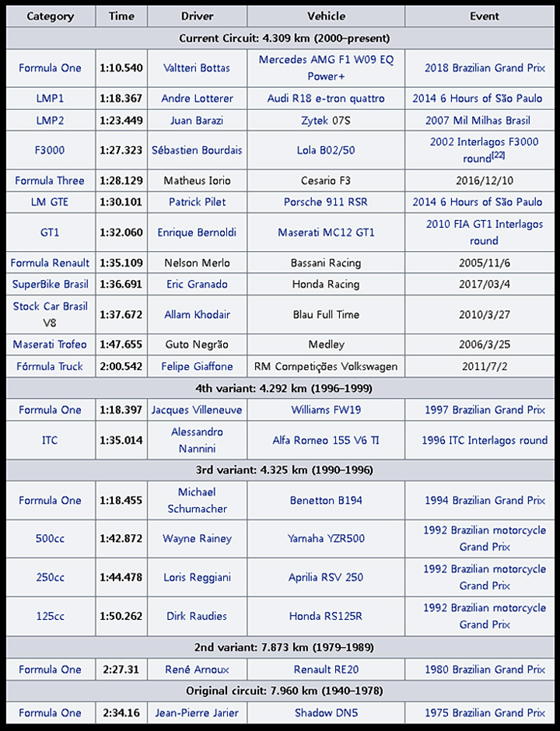Follow the 1980 Brazilian Grand Prix link
The image size is (560, 731).
[x=485, y=670]
